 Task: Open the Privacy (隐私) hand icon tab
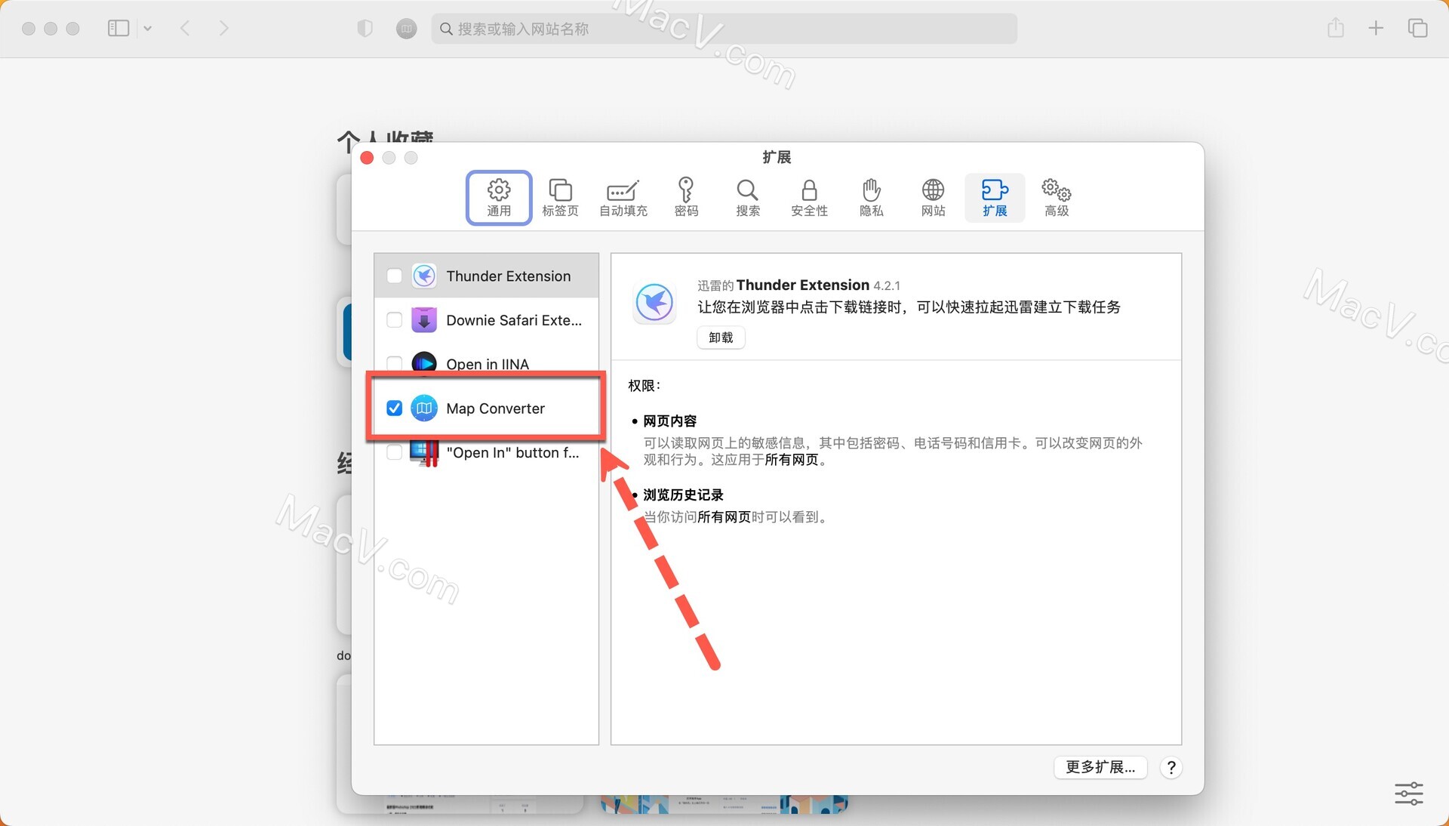(872, 198)
